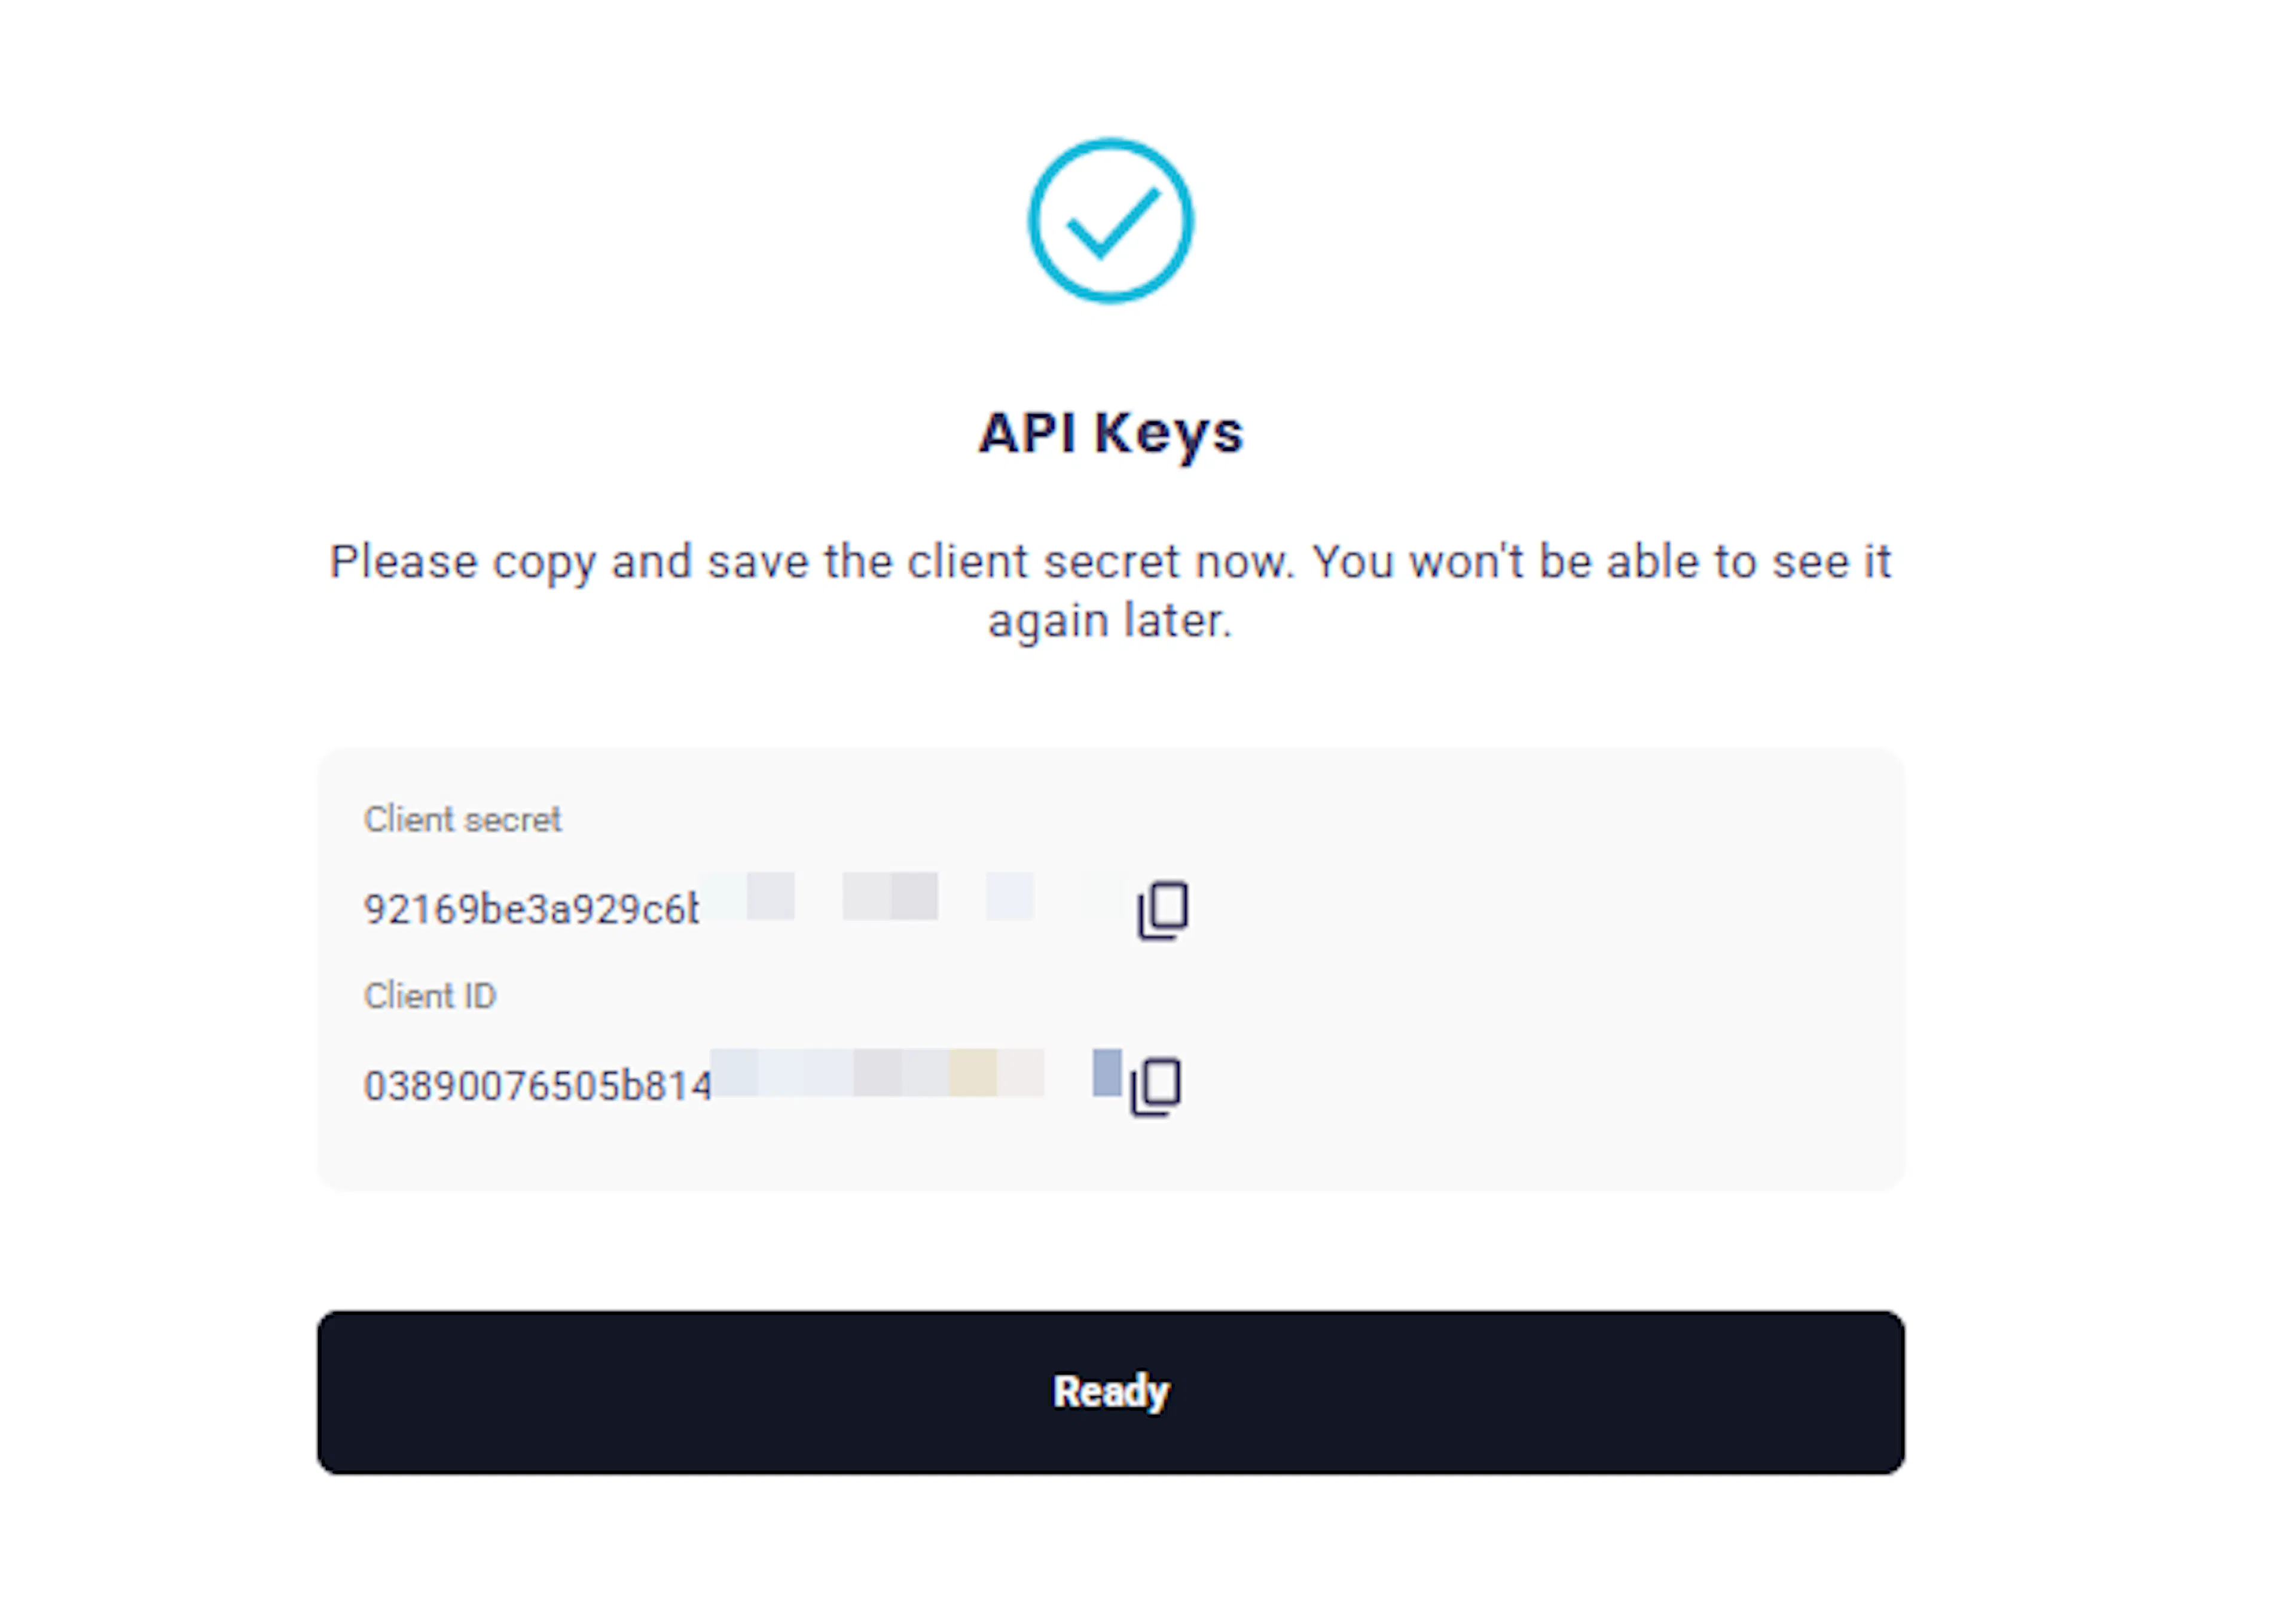Copy the client secret to clipboard
Image resolution: width=2296 pixels, height=1597 pixels.
(x=1163, y=910)
